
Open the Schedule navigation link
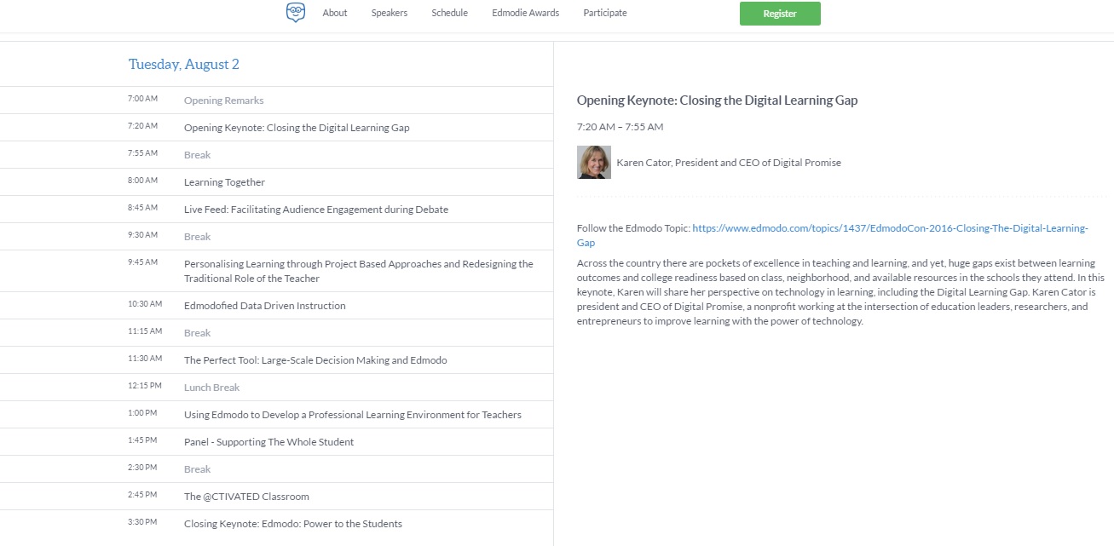pyautogui.click(x=449, y=13)
